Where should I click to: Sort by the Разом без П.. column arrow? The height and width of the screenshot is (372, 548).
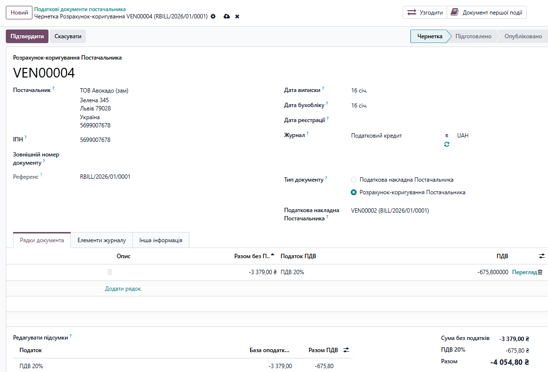tap(273, 255)
